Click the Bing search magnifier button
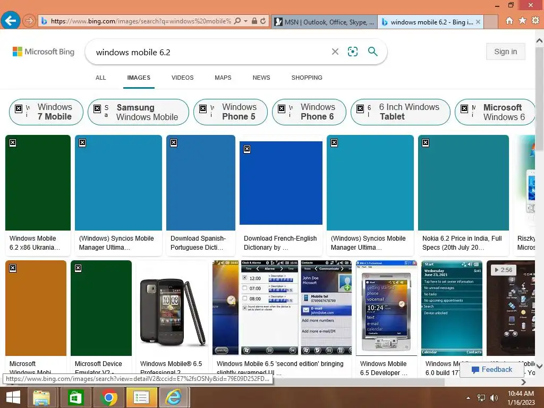 (x=372, y=52)
